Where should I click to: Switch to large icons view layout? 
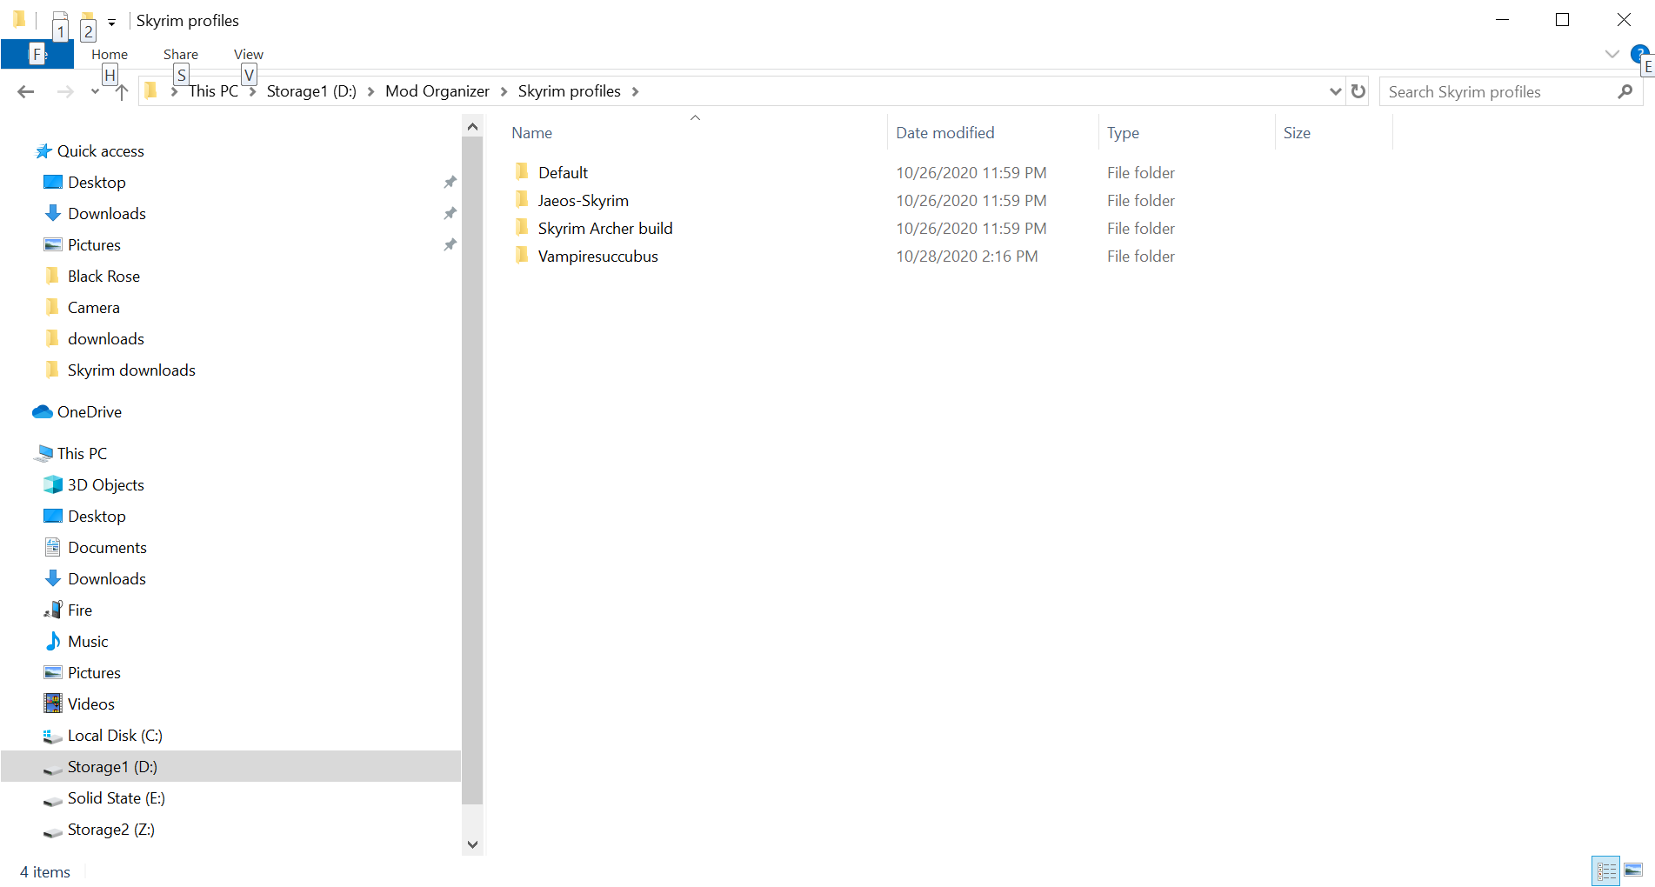pos(1633,870)
